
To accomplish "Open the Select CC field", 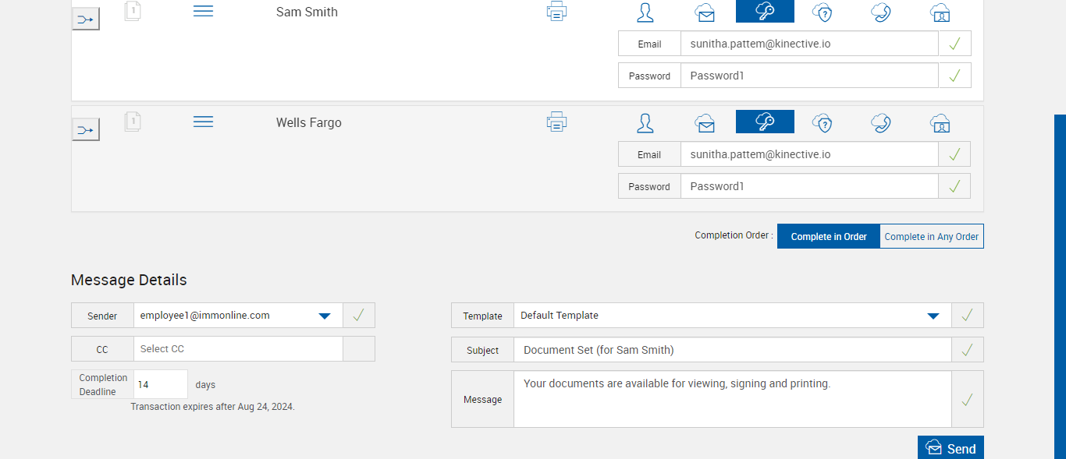I will 238,349.
